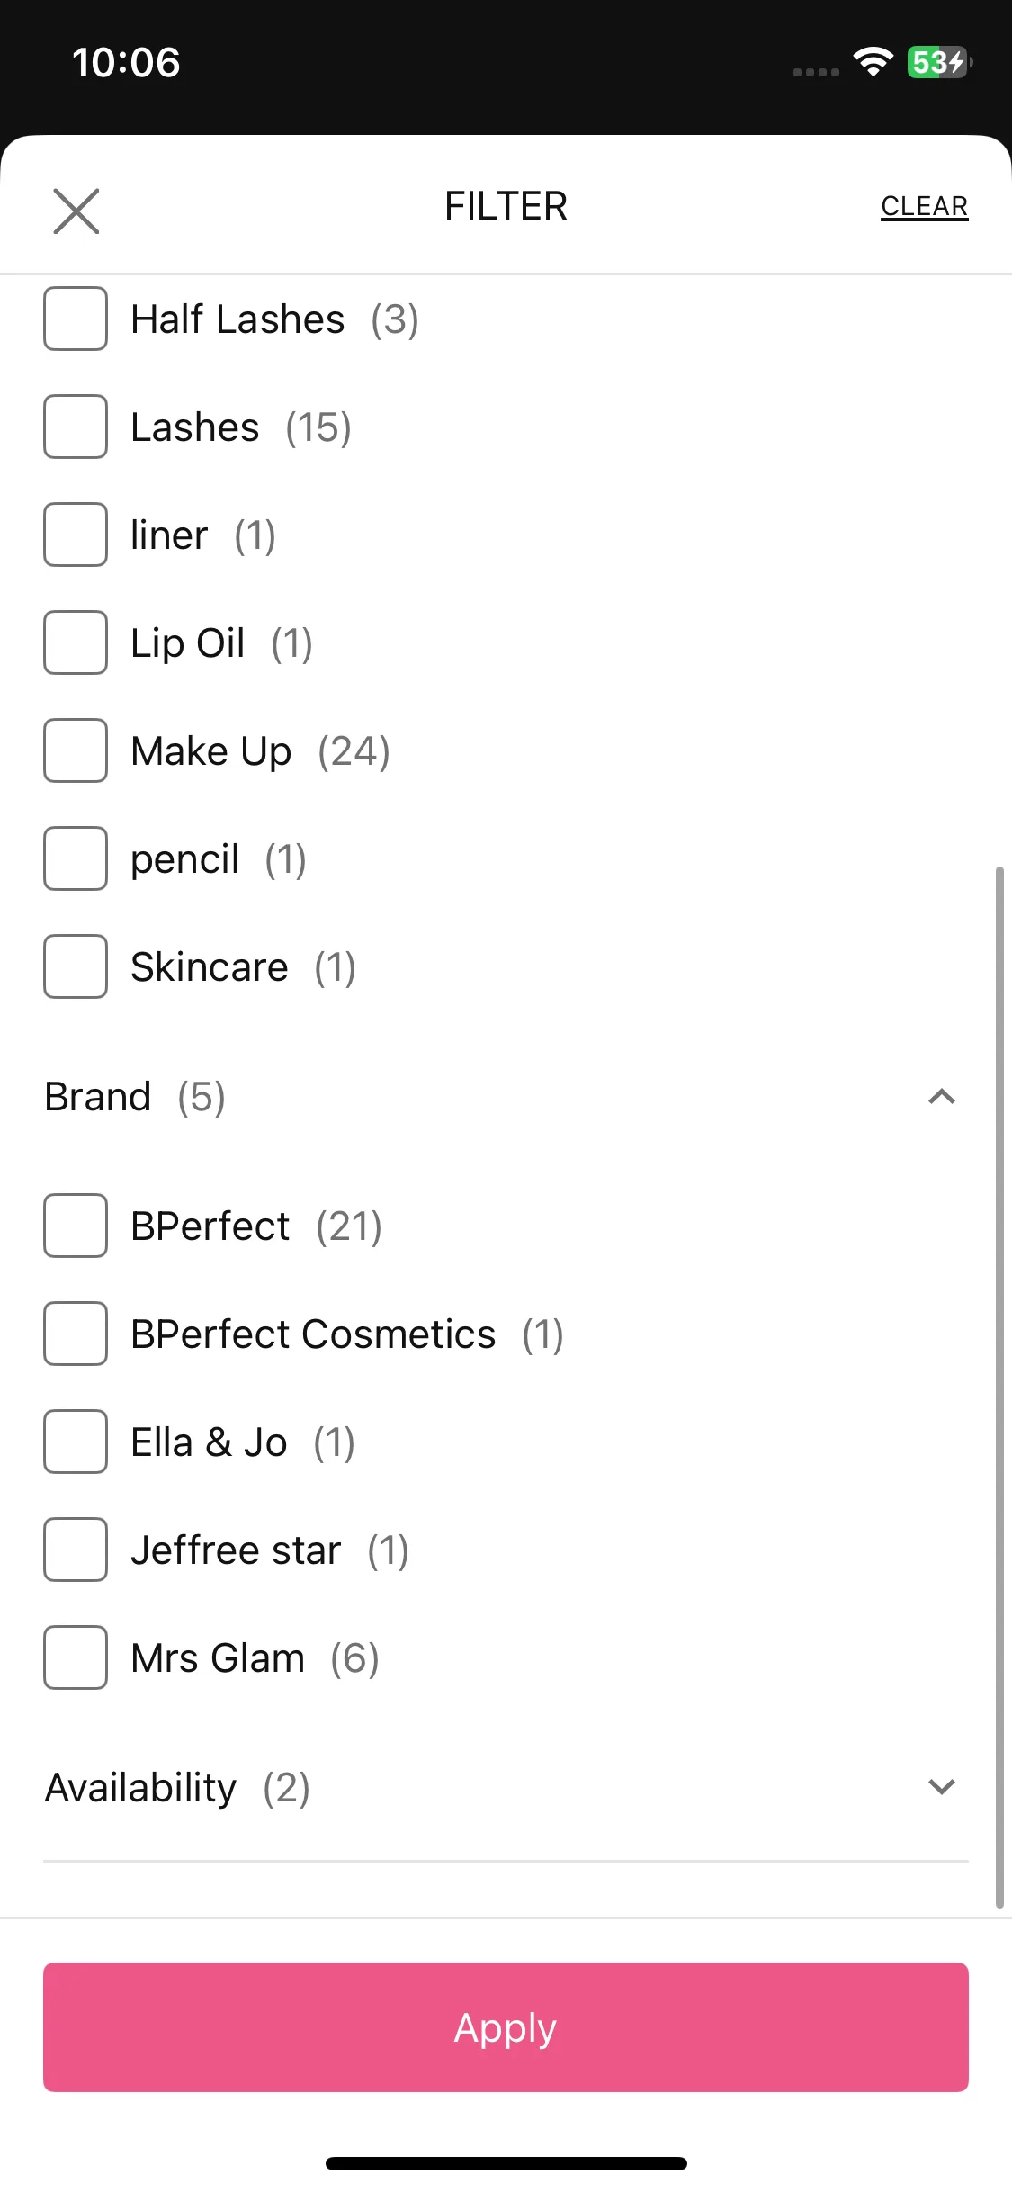Check the Jeffree star checkbox
This screenshot has width=1012, height=2192.
click(76, 1550)
